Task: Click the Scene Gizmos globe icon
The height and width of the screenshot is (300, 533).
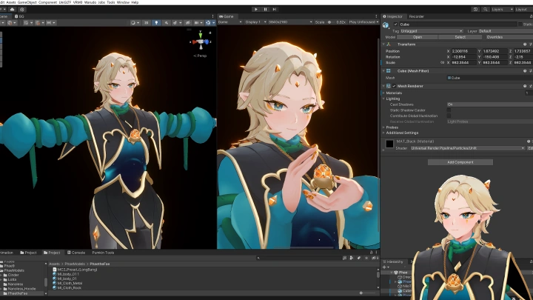Action: (x=208, y=23)
